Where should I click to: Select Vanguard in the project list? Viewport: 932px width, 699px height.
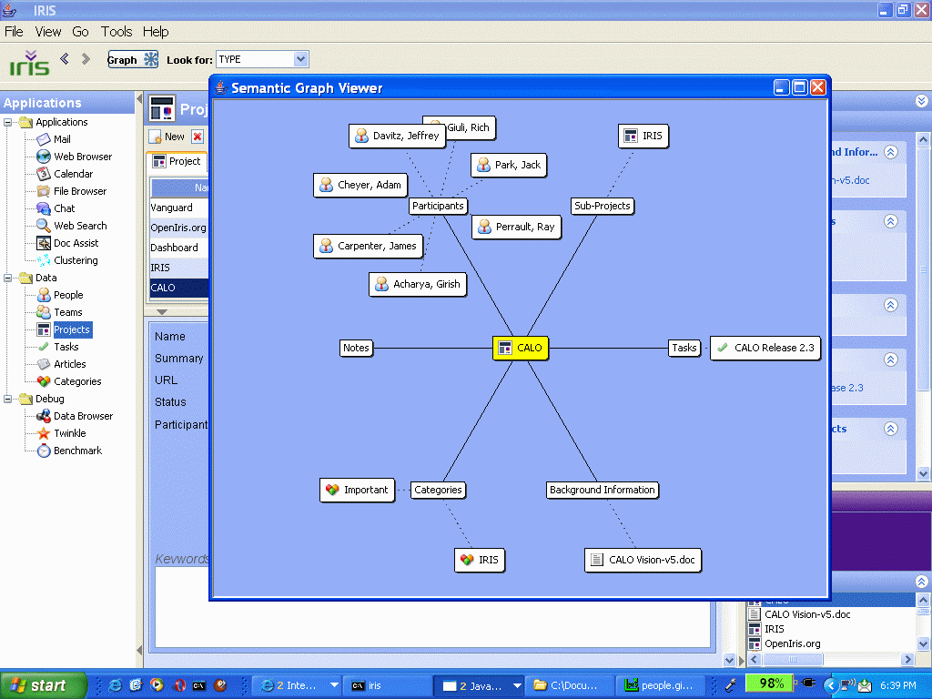coord(179,208)
